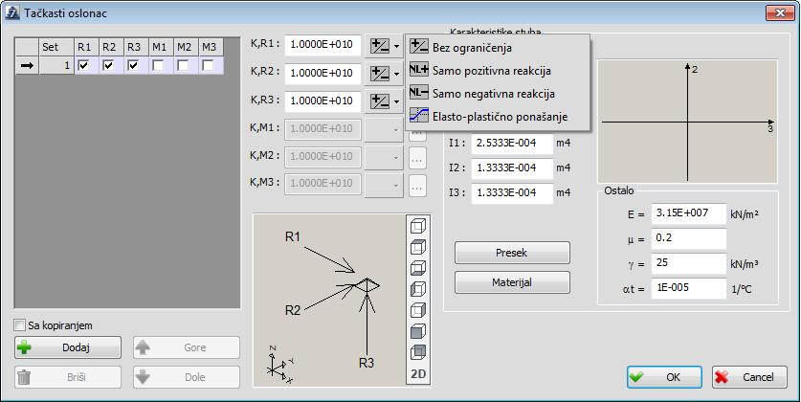Click the third cube view icon
This screenshot has width=801, height=402.
418,268
